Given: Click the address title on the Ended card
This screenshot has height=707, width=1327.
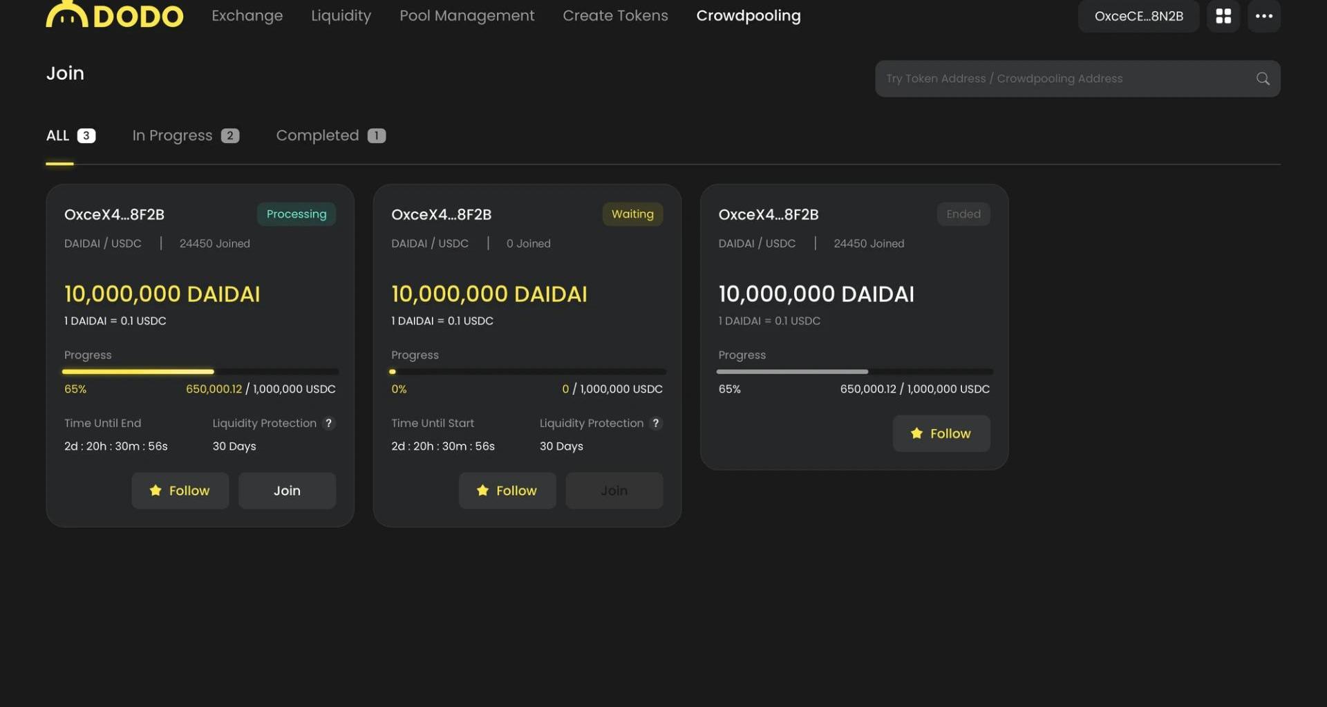Looking at the screenshot, I should pyautogui.click(x=768, y=215).
